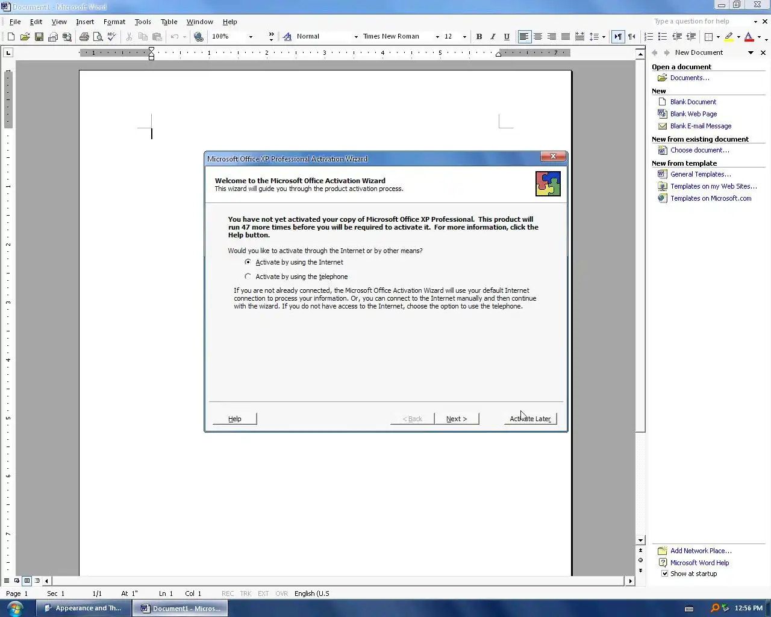Click Help button in Activation Wizard
The width and height of the screenshot is (771, 617).
tap(235, 419)
